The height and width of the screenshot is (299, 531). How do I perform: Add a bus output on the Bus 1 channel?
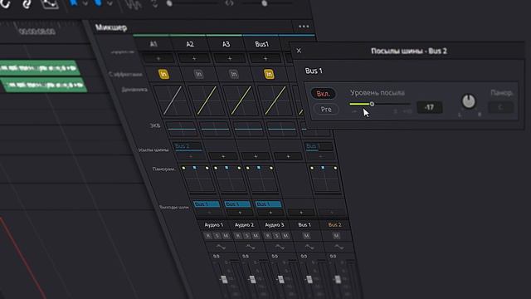(x=301, y=213)
